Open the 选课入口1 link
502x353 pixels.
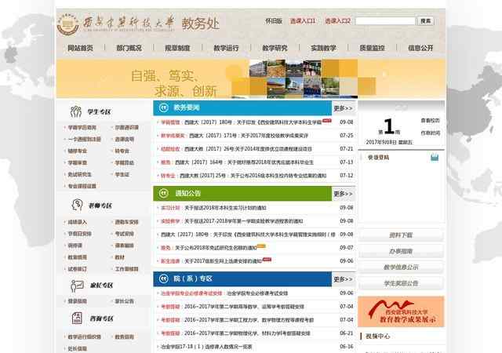(x=303, y=21)
